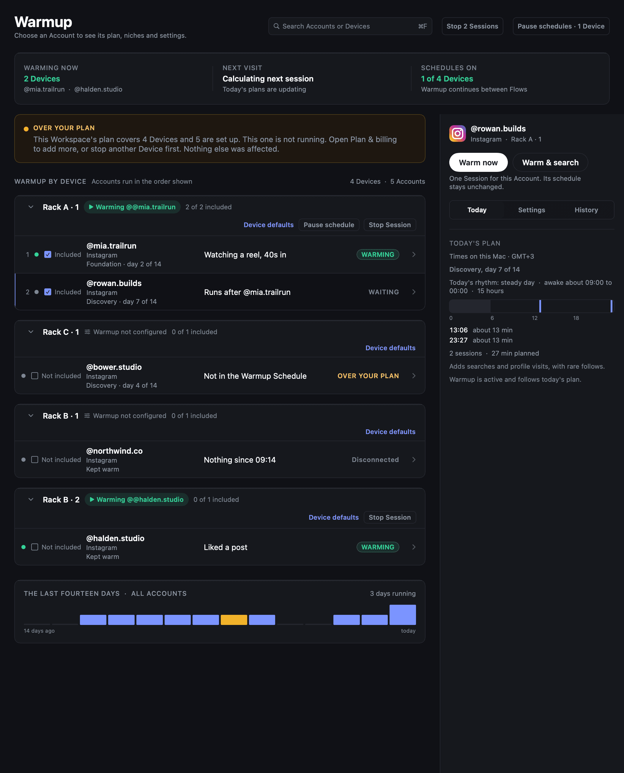Image resolution: width=624 pixels, height=773 pixels.
Task: Click the amber bar in fourteen-day chart
Action: pos(234,620)
